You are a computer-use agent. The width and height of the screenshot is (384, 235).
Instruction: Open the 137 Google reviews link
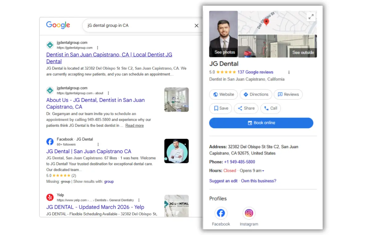(255, 72)
